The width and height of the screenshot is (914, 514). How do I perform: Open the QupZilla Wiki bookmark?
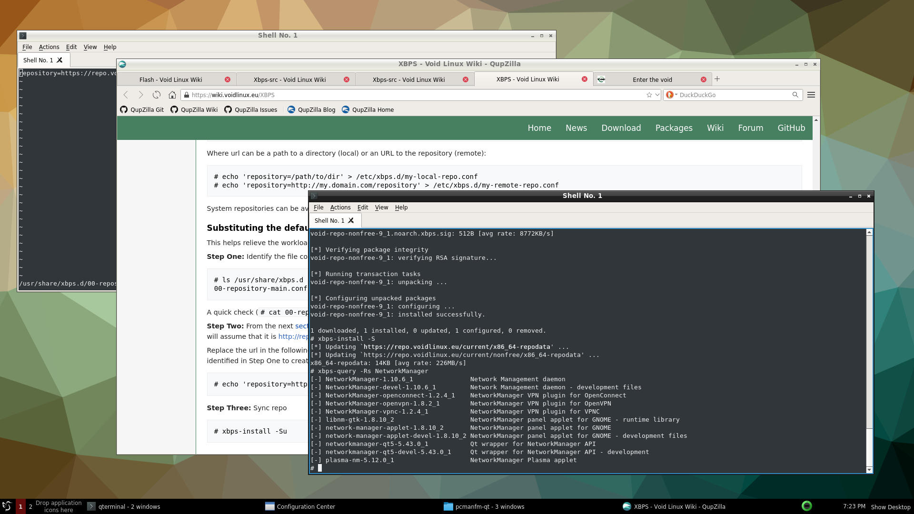[194, 109]
